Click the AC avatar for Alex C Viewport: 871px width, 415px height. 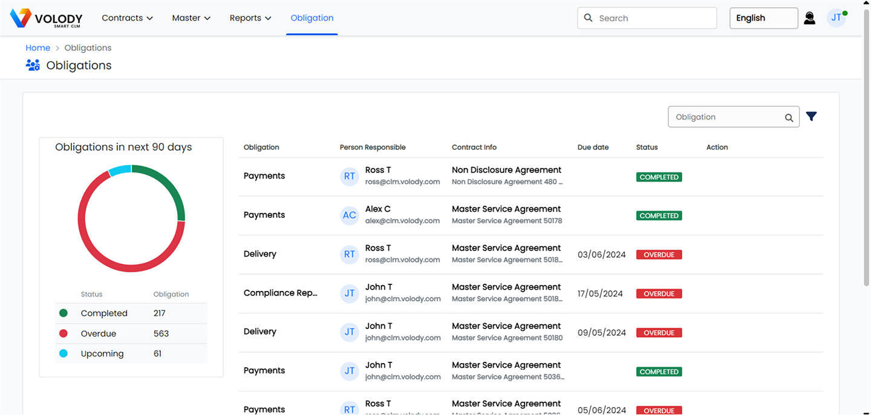point(350,215)
